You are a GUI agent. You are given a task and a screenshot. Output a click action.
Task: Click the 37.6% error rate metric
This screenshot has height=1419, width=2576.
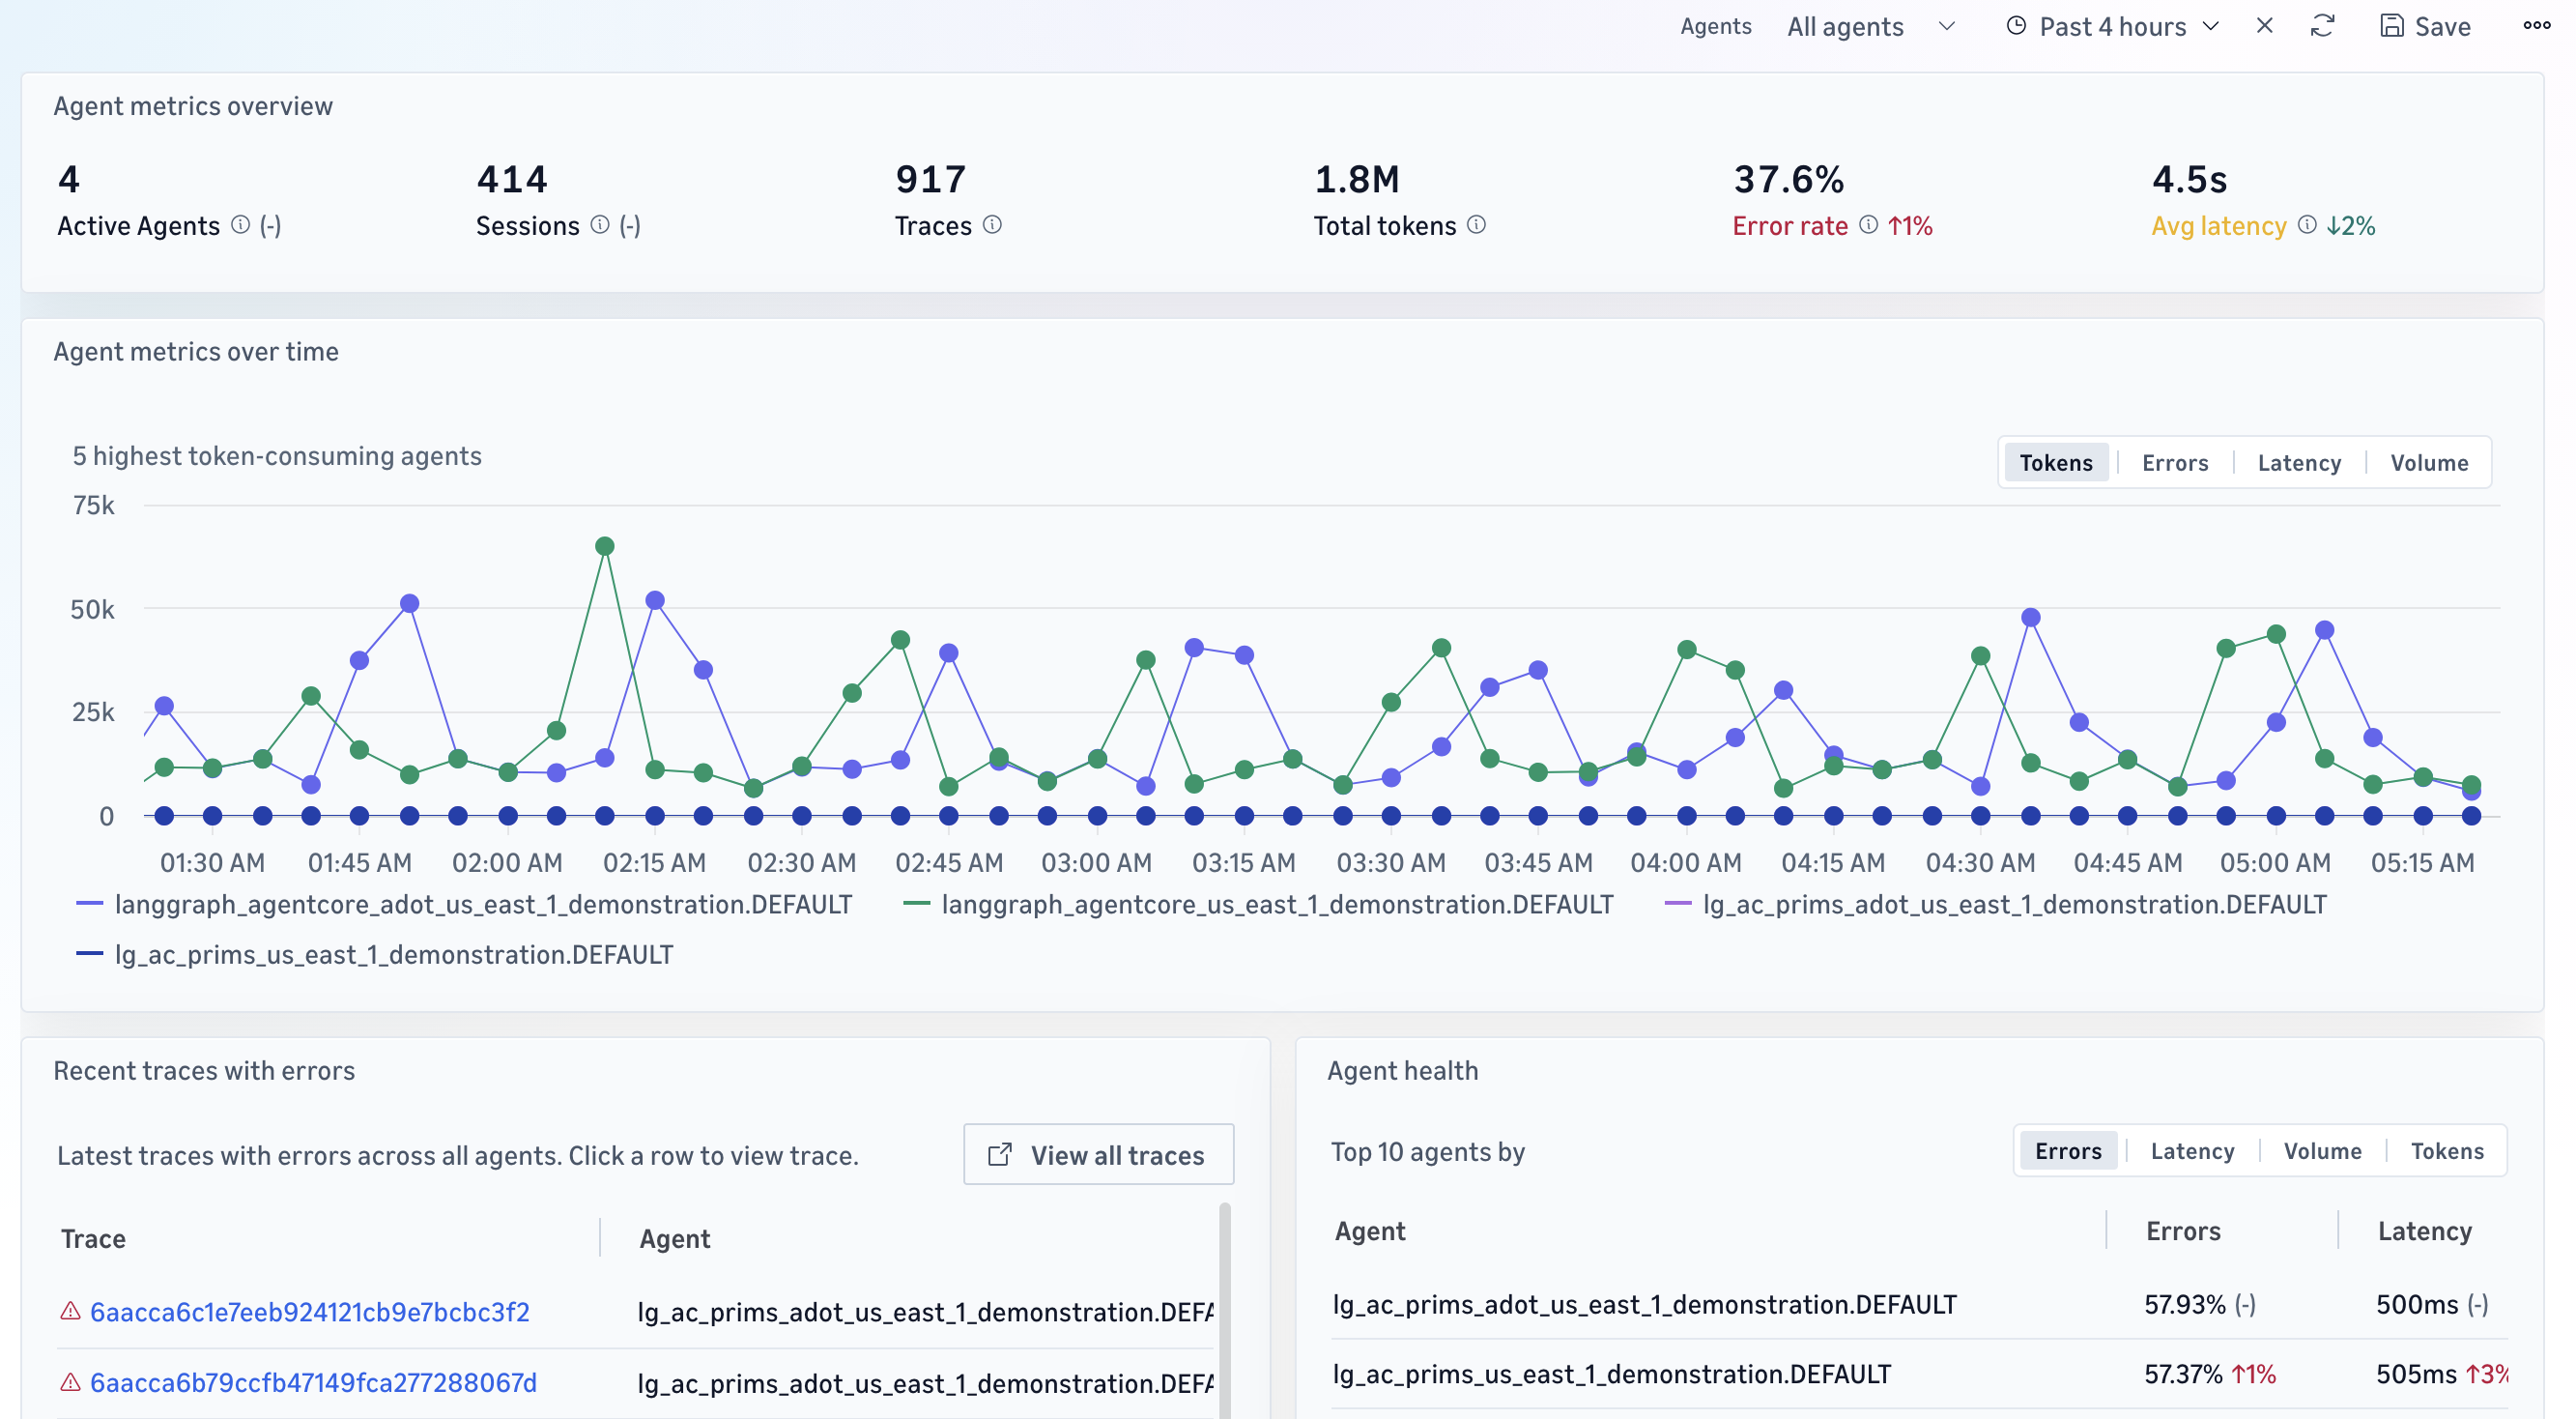[1788, 180]
